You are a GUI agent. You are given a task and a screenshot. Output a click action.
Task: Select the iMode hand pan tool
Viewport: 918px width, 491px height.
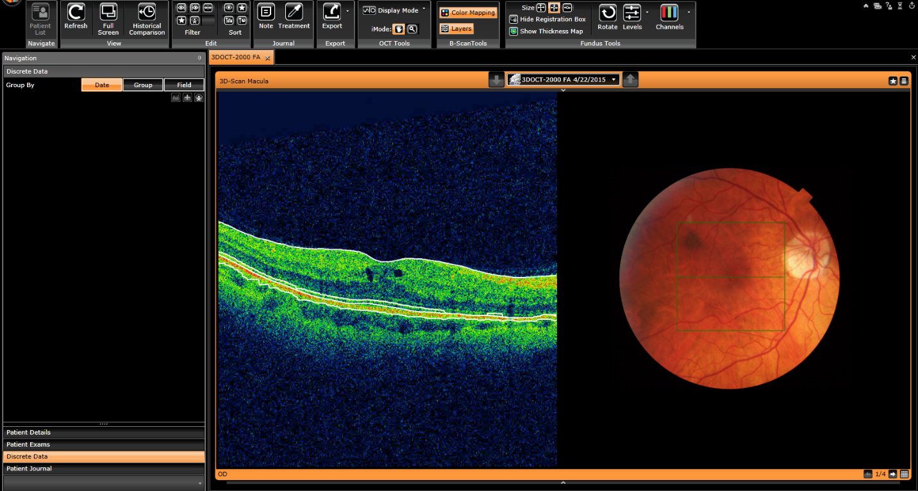coord(399,29)
